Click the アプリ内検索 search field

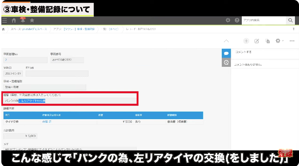pos(263,21)
